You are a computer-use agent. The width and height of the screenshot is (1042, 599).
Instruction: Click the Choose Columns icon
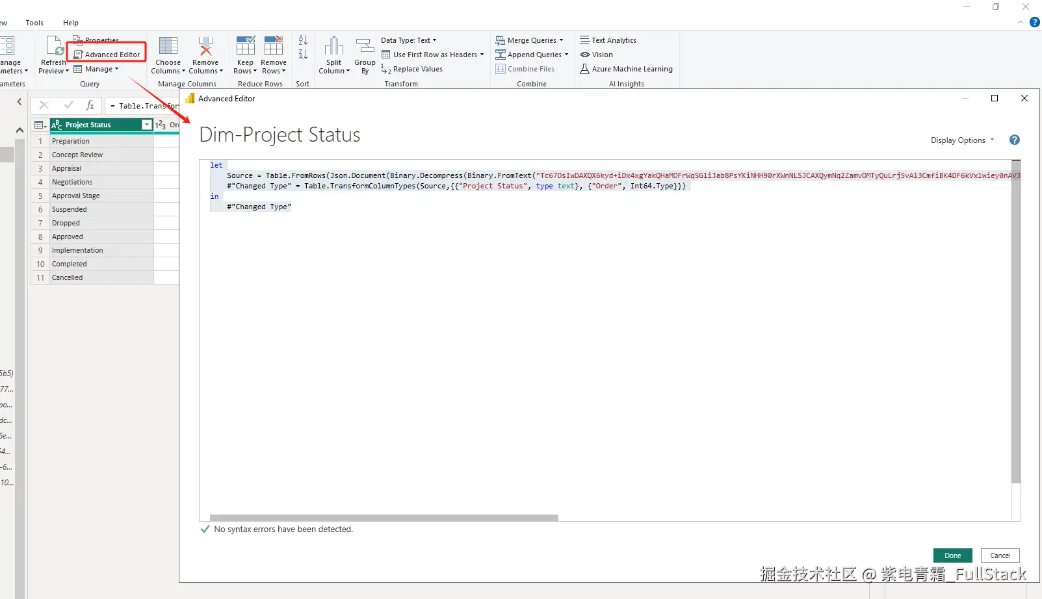(168, 46)
